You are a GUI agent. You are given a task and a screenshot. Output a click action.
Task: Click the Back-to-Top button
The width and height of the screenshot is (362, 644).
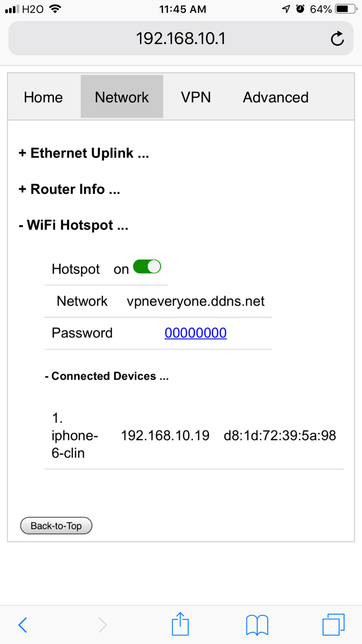(x=56, y=526)
